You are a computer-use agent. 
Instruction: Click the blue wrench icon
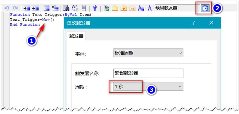pos(95,8)
